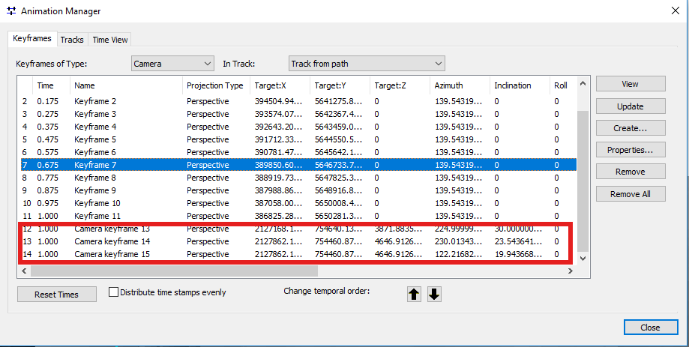Screen dimensions: 689x347
Task: Close the Animation Manager window
Action: (x=675, y=11)
